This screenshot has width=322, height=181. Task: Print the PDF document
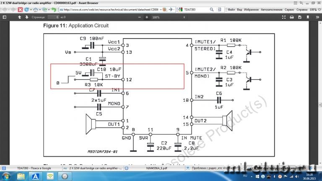tap(292, 17)
